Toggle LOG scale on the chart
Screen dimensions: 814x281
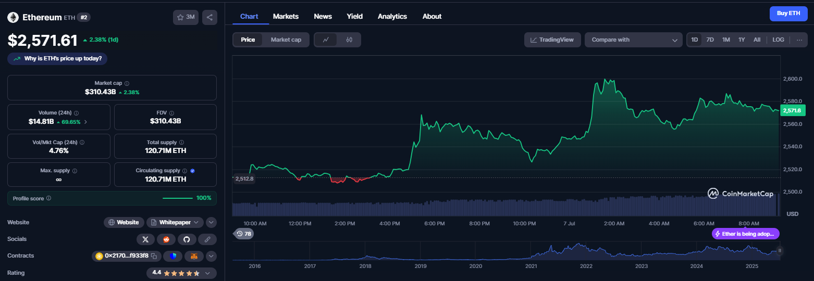click(x=778, y=40)
